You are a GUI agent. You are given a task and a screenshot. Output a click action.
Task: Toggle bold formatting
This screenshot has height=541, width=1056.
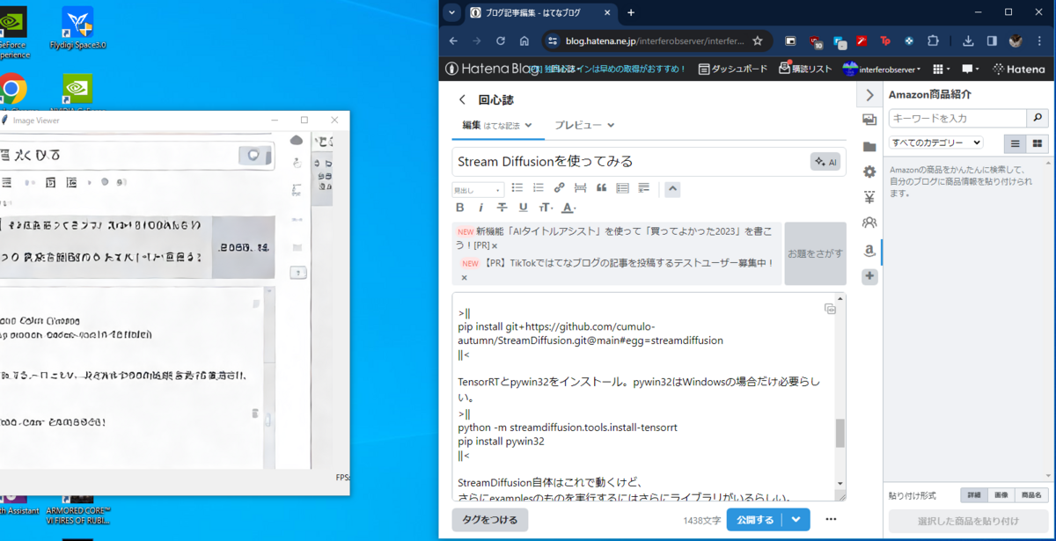pos(459,207)
